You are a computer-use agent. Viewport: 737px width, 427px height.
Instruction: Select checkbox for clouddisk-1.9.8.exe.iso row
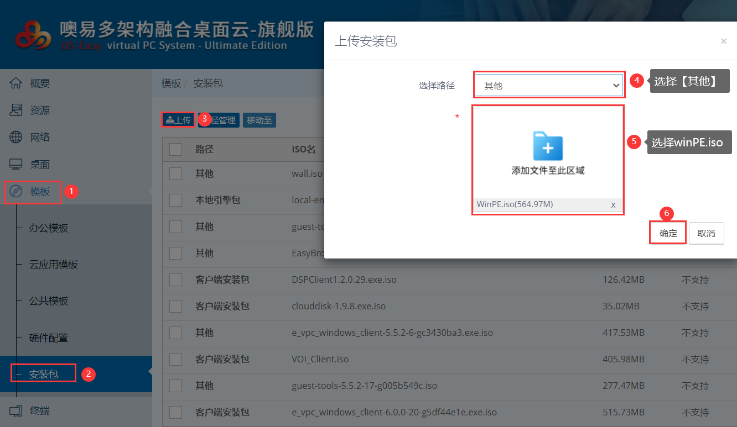click(175, 306)
